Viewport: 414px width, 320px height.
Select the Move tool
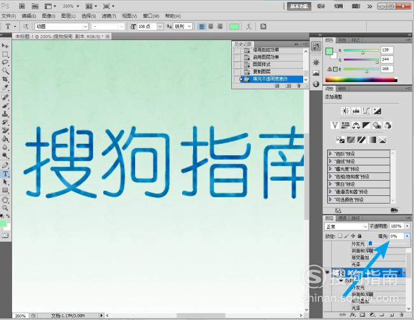pyautogui.click(x=5, y=46)
